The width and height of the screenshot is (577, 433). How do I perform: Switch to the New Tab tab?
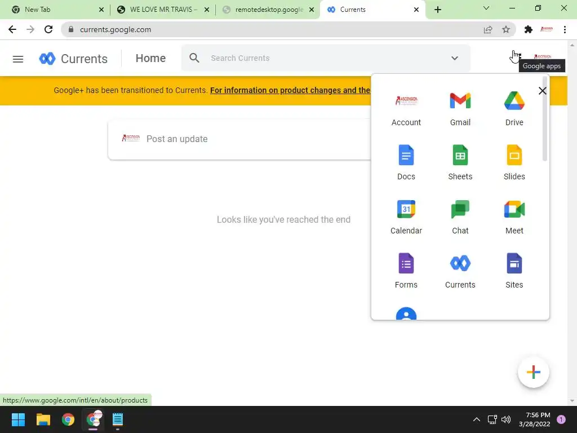point(55,10)
